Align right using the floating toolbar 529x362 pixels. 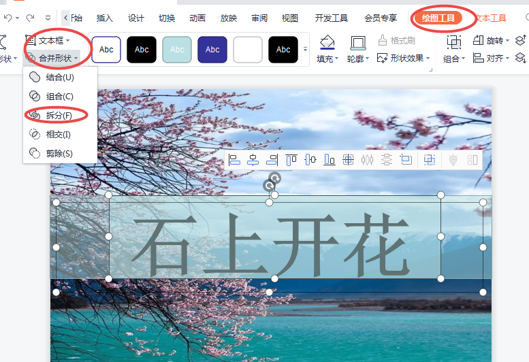point(272,159)
